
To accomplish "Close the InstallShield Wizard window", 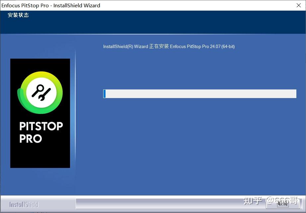I will click(299, 5).
